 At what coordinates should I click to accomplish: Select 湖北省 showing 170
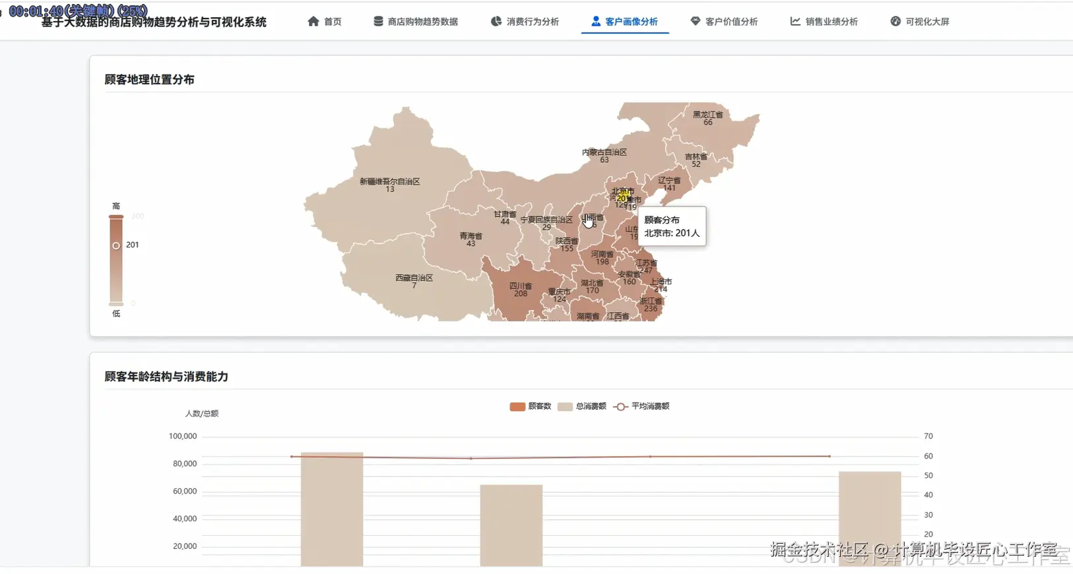592,286
